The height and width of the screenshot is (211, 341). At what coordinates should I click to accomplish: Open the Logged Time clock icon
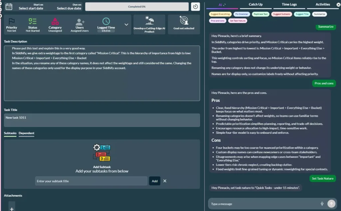pyautogui.click(x=106, y=21)
